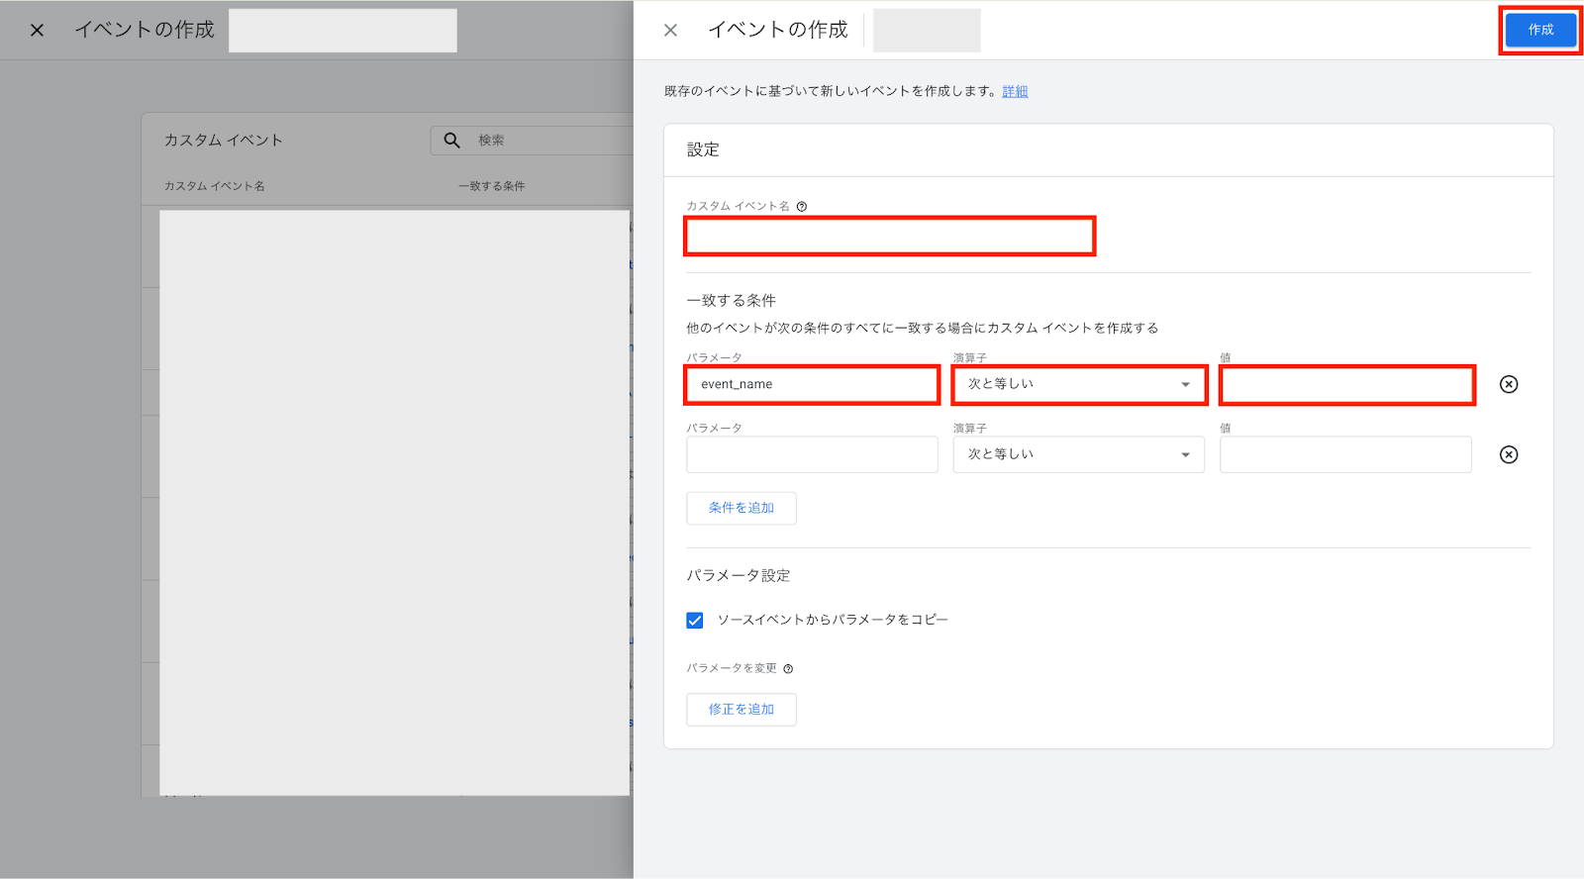Click the カスタム イベント名 help icon
This screenshot has width=1584, height=879.
pyautogui.click(x=802, y=207)
